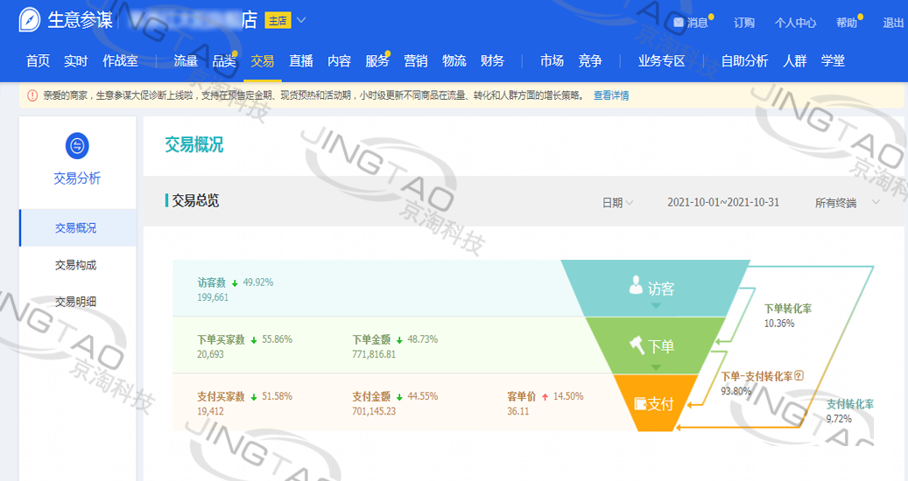Viewport: 908px width, 481px height.
Task: Switch to the 内容 tab
Action: 340,60
